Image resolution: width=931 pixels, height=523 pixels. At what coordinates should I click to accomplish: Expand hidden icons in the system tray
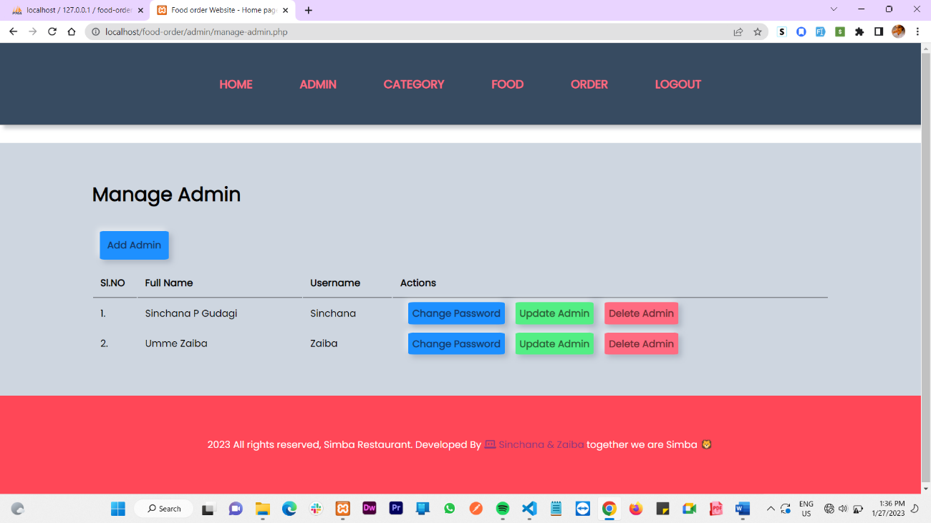[x=771, y=508]
